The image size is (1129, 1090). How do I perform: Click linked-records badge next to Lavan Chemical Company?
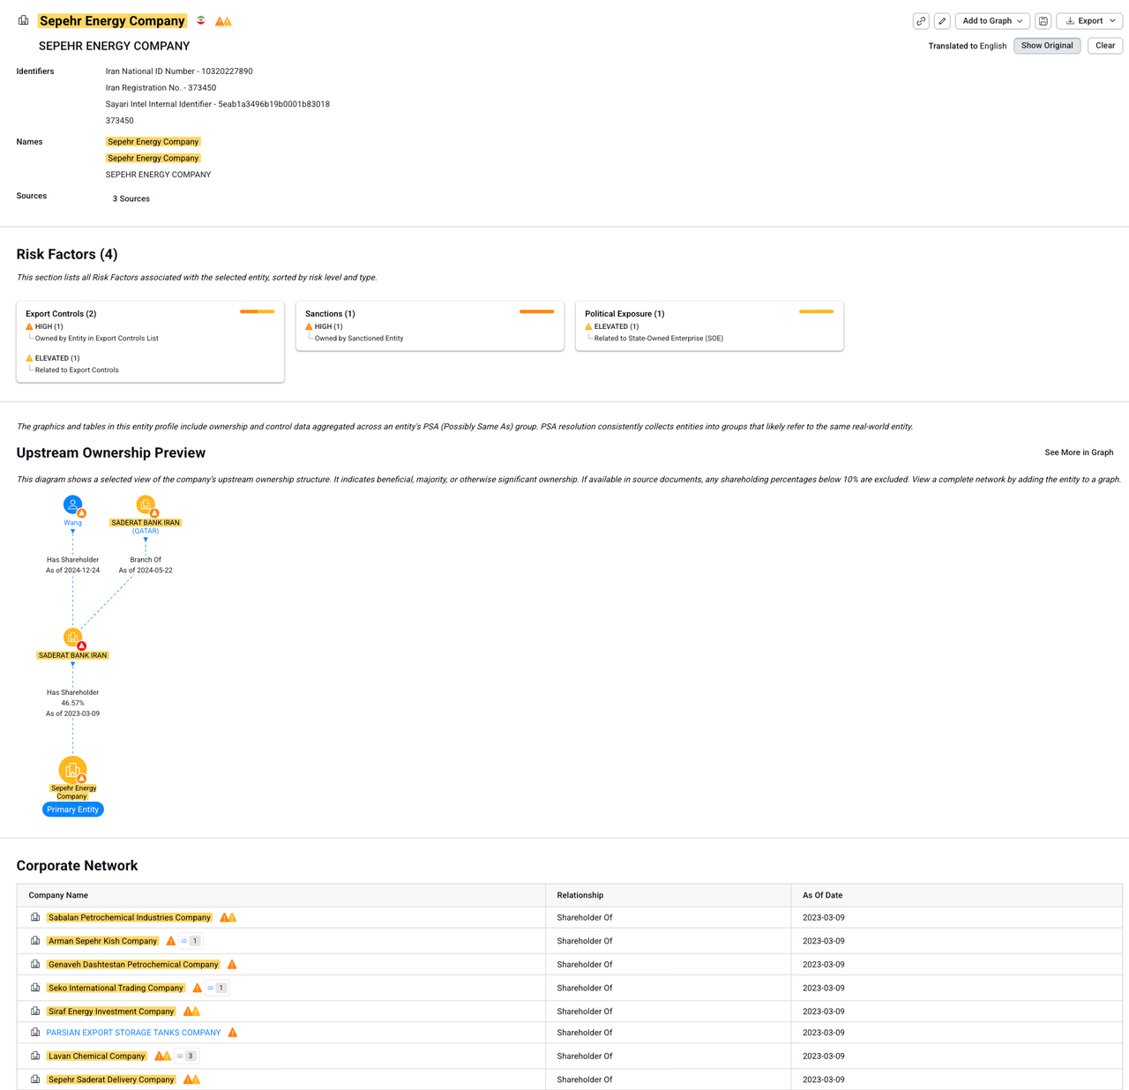click(186, 1056)
